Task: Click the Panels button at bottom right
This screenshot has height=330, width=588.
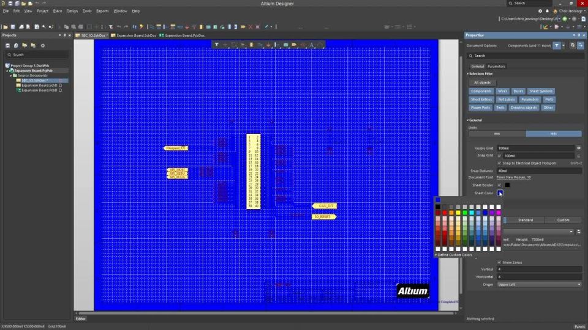Action: point(580,326)
